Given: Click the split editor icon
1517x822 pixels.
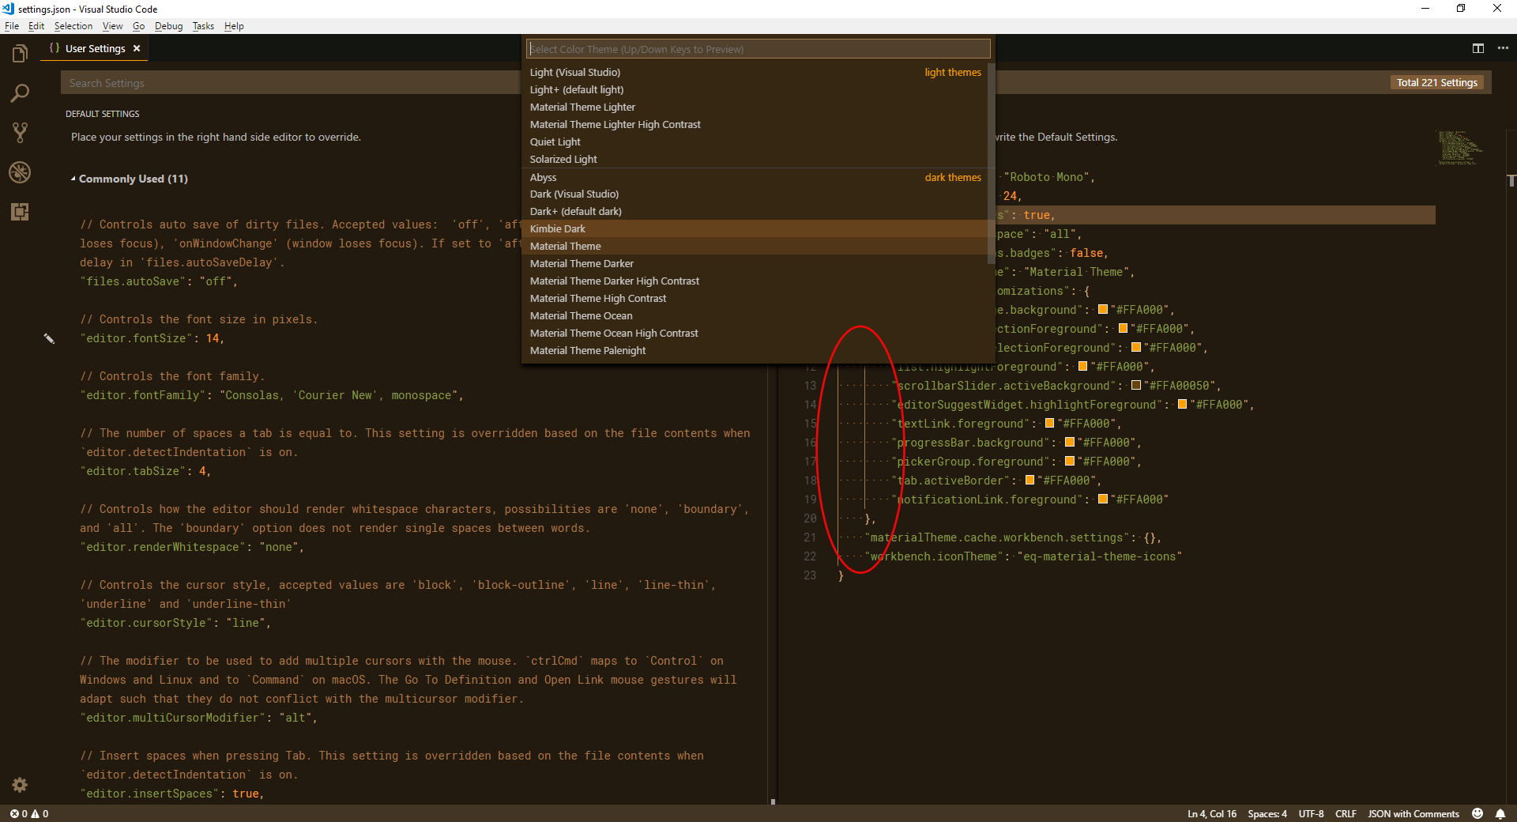Looking at the screenshot, I should [1478, 48].
